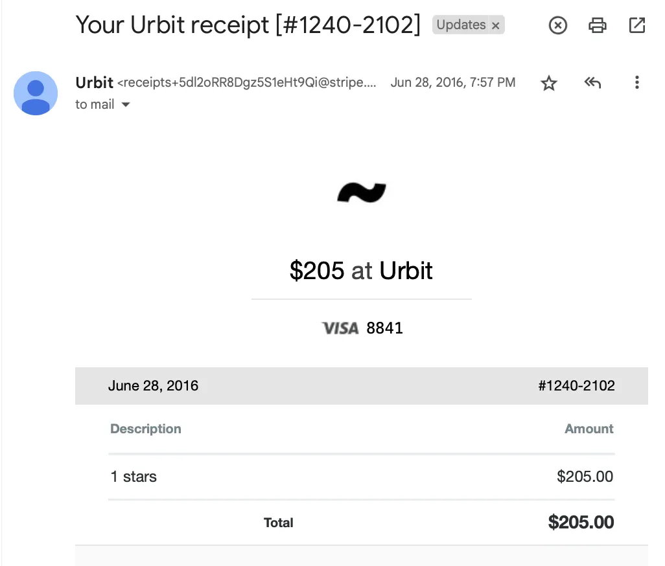Click the circled-x blocked content icon
This screenshot has width=665, height=566.
(x=557, y=25)
